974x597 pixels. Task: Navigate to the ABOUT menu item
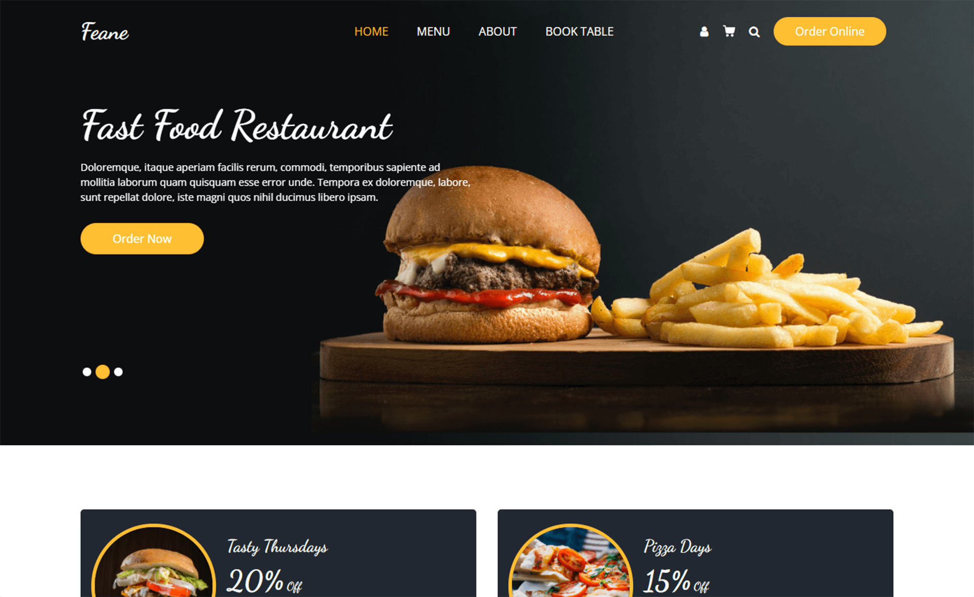498,30
